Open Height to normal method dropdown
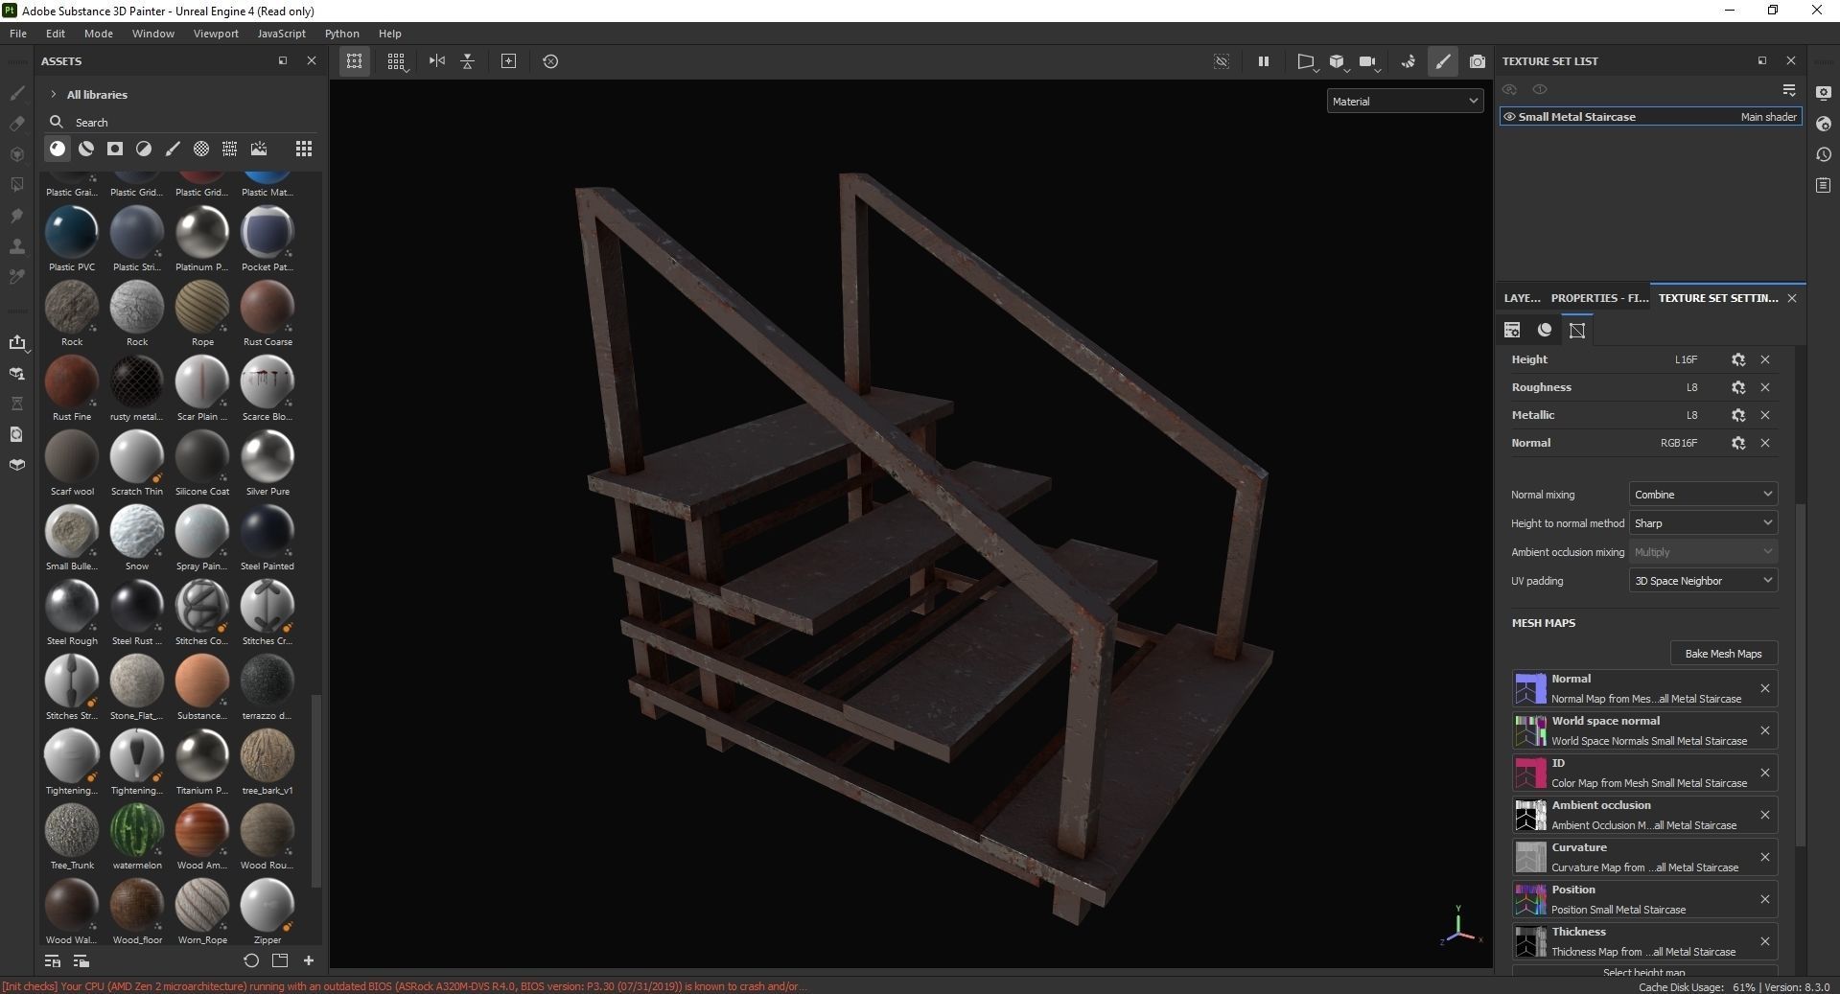The image size is (1840, 994). 1703,522
